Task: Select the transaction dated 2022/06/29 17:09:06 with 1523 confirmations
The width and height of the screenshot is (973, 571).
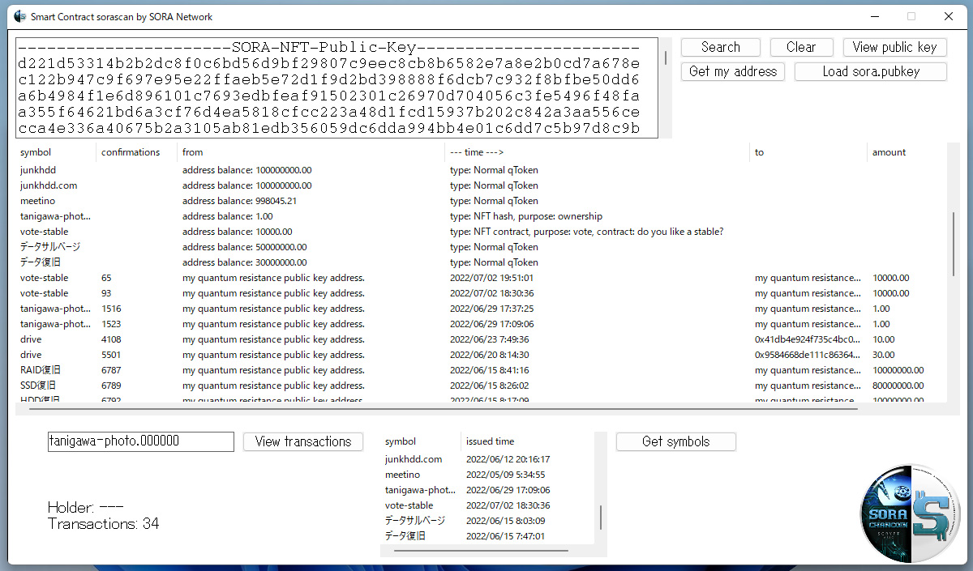Action: coord(482,324)
